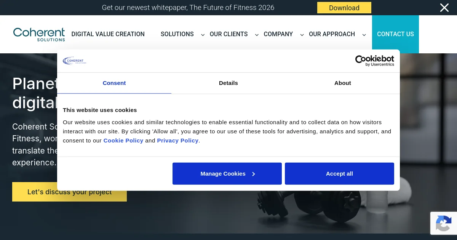Screen dimensions: 457x240
Task: Open the Company nav item
Action: click(x=278, y=34)
